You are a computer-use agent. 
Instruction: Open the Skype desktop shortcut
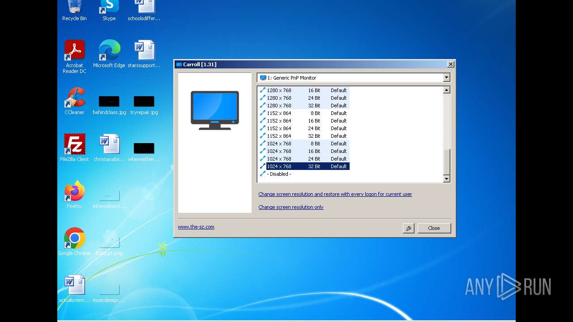tap(109, 11)
